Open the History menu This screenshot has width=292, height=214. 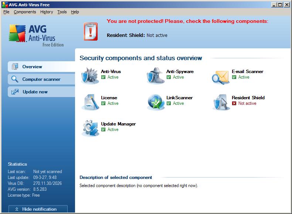coord(47,12)
